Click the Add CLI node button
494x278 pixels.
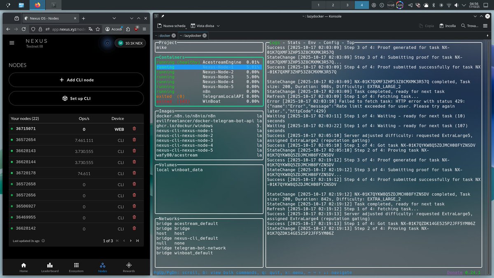[76, 80]
